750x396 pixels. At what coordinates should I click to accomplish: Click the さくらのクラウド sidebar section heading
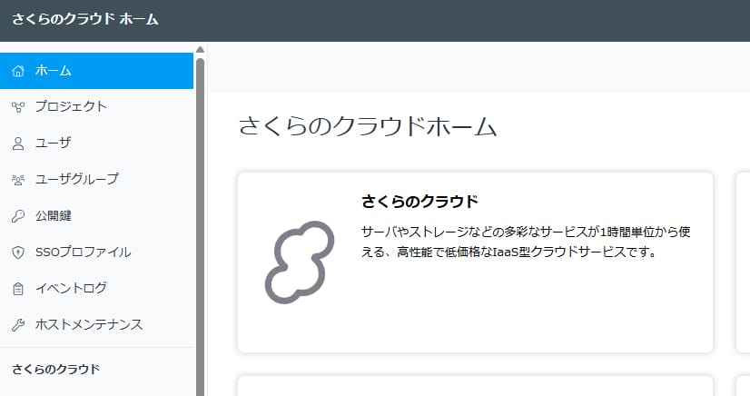tap(56, 370)
